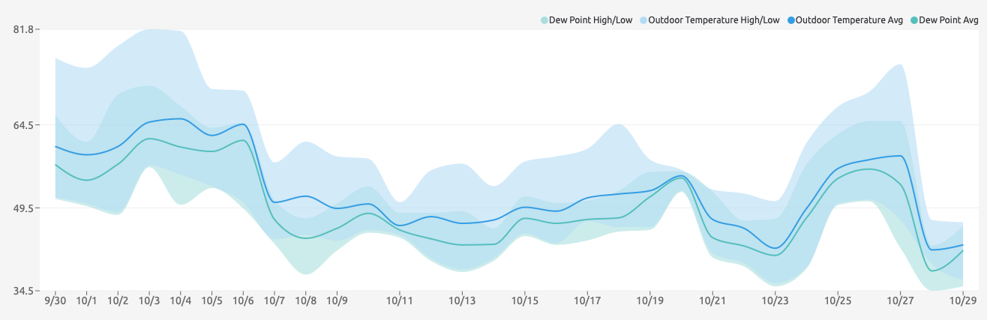987x320 pixels.
Task: Toggle the Dew Point Avg legend text
Action: (949, 20)
